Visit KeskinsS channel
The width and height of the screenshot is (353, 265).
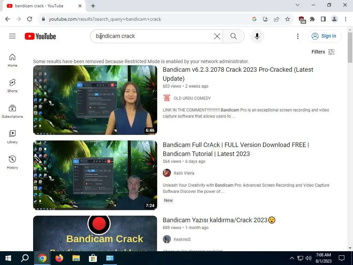coord(182,239)
